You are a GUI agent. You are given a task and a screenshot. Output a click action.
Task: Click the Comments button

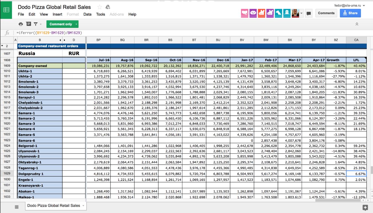(x=326, y=13)
